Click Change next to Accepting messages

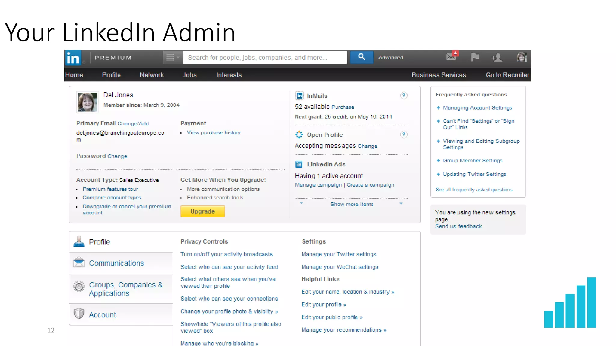tap(367, 146)
